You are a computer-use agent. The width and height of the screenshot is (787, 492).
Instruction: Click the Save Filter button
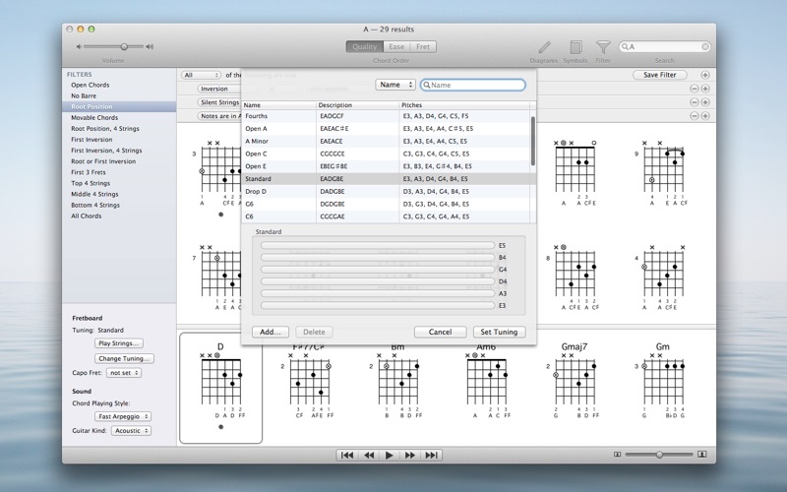[659, 75]
